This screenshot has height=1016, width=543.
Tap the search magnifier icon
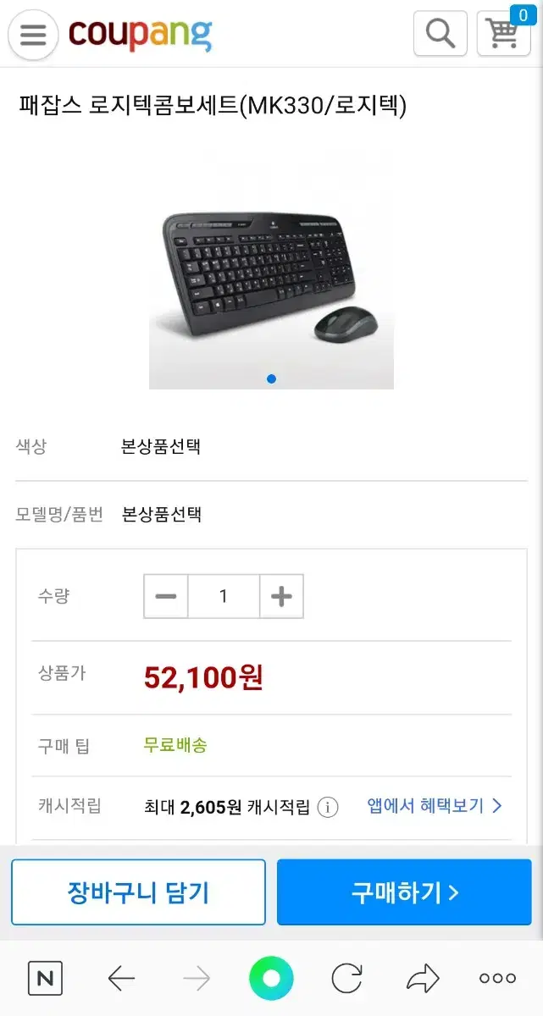pos(440,34)
